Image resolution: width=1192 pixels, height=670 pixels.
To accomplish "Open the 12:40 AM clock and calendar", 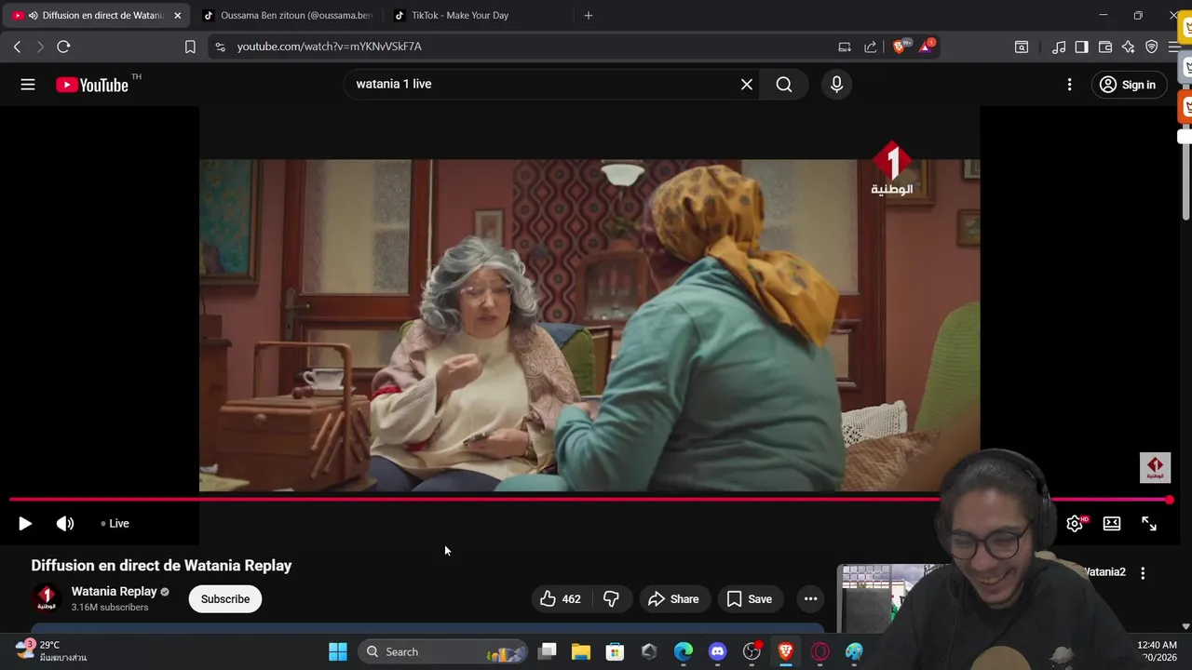I will click(1157, 651).
